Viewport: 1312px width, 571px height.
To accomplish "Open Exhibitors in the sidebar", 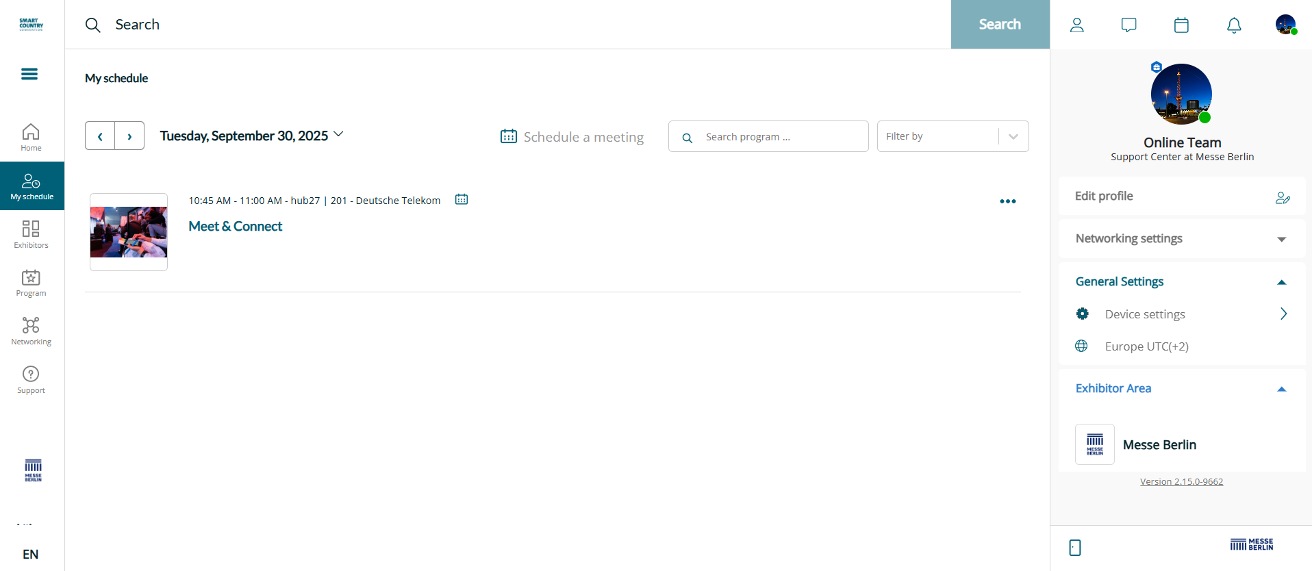I will point(31,234).
